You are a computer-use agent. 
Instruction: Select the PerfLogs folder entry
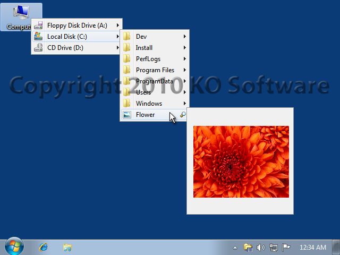[x=155, y=59]
